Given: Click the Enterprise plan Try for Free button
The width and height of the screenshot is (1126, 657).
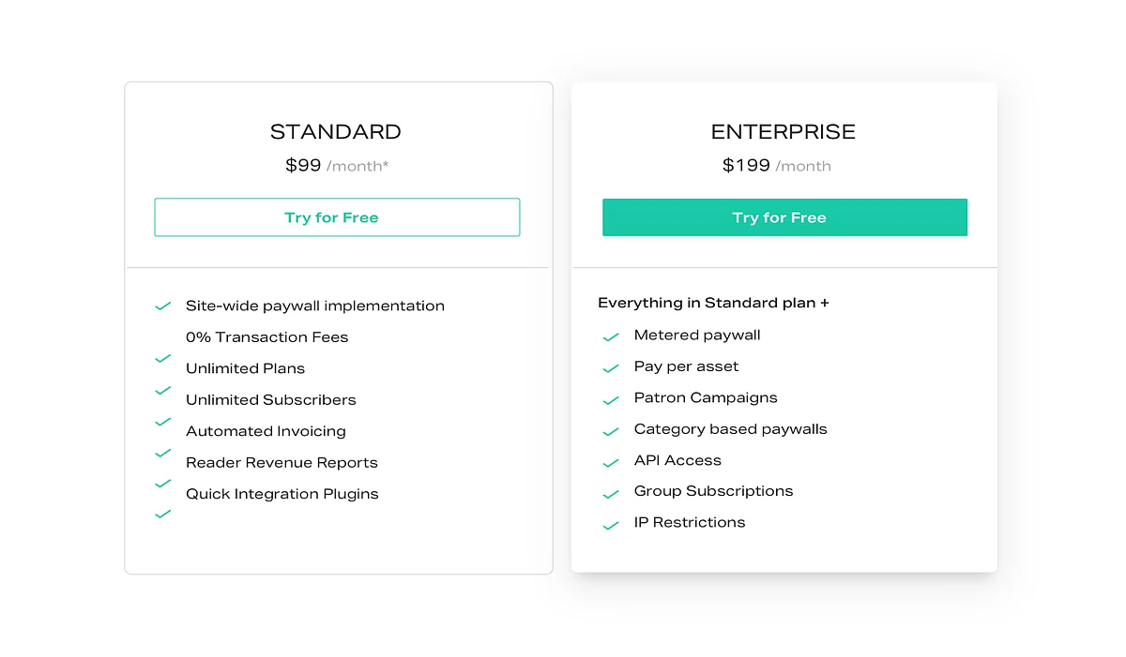Looking at the screenshot, I should pyautogui.click(x=784, y=217).
